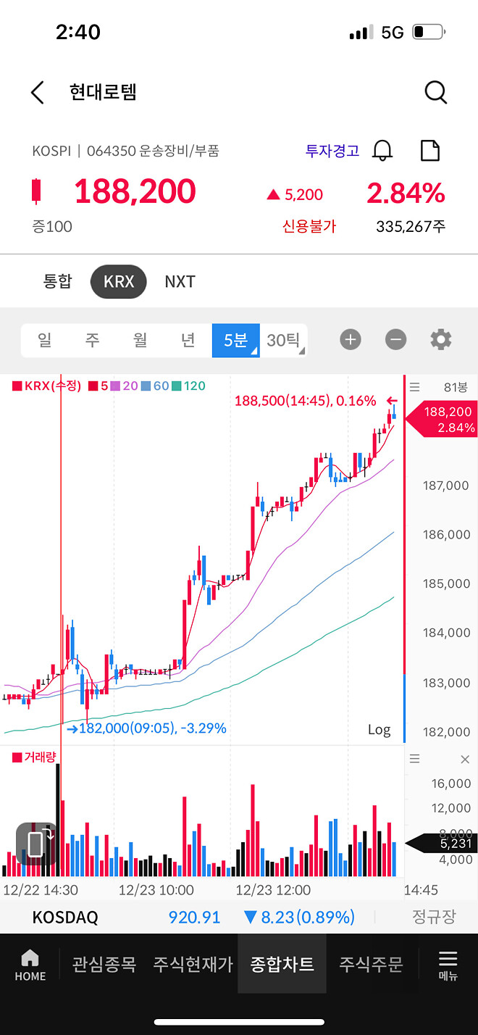Screen dimensions: 478x1035
Task: Zoom in on chart with plus icon
Action: click(x=351, y=339)
